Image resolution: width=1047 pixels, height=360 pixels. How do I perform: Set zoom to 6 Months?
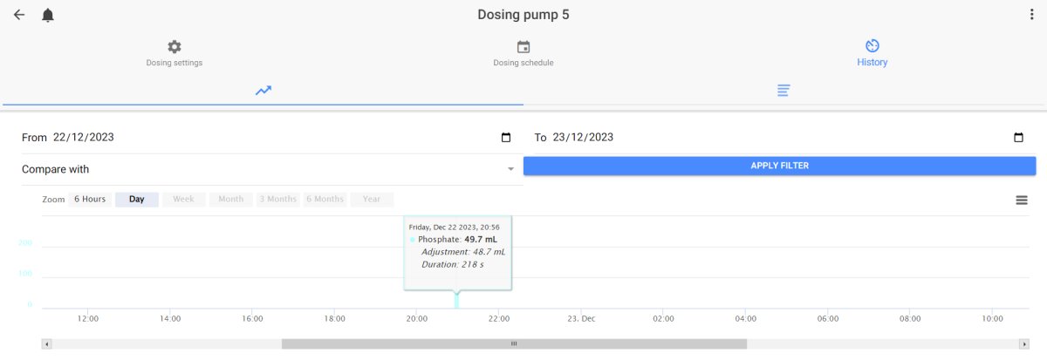click(x=325, y=200)
